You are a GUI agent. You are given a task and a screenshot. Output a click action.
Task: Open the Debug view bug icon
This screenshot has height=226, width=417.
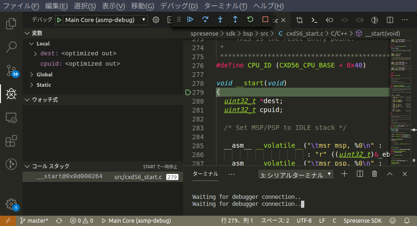11,94
